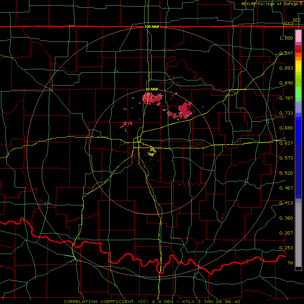Click the 0.947 scale value
This screenshot has width=304, height=304.
click(286, 53)
